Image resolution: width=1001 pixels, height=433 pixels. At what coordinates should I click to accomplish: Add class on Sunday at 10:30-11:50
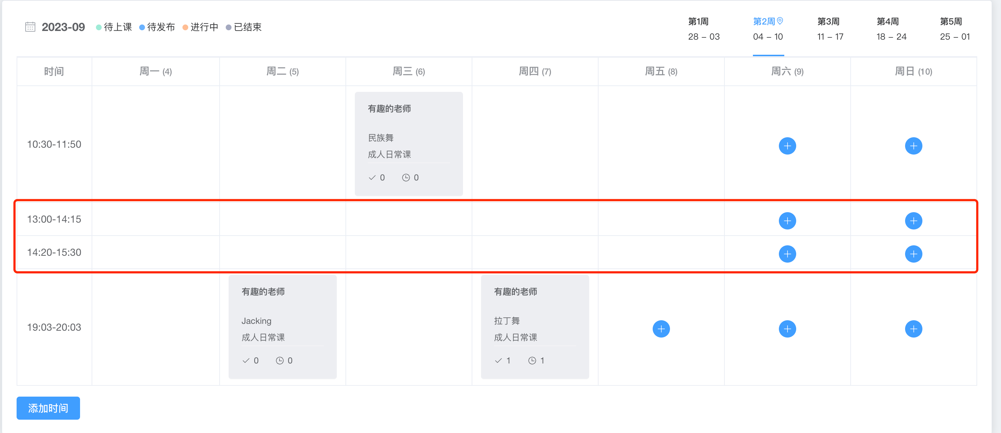913,146
